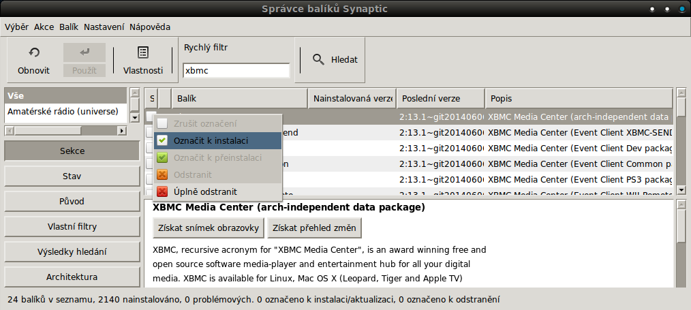Select the arch-independent data package description cell
This screenshot has height=310, width=691.
[579, 117]
